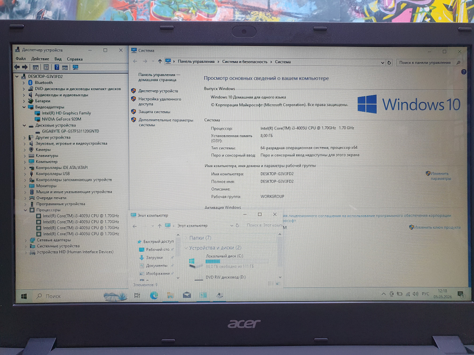Screen dimensions: 474x355
Task: Expand the Bluetooth category
Action: coord(24,83)
